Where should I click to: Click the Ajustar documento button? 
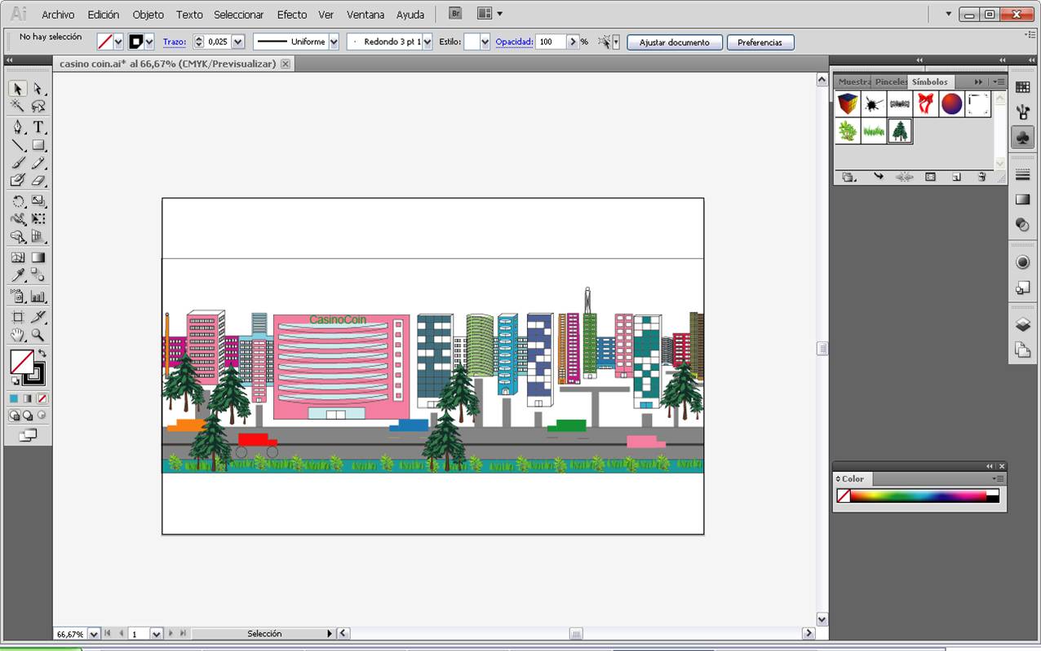pos(674,42)
